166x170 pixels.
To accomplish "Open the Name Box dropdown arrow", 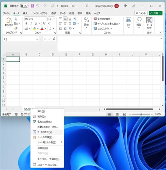I will (37, 39).
